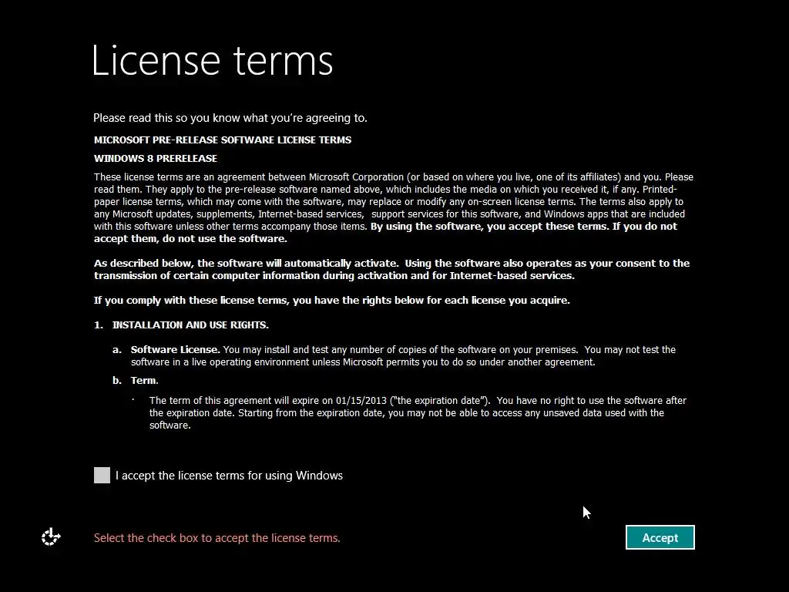Click 'Please read this so you know' text

(230, 118)
